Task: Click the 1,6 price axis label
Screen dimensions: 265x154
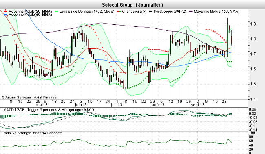Action: pyautogui.click(x=253, y=69)
